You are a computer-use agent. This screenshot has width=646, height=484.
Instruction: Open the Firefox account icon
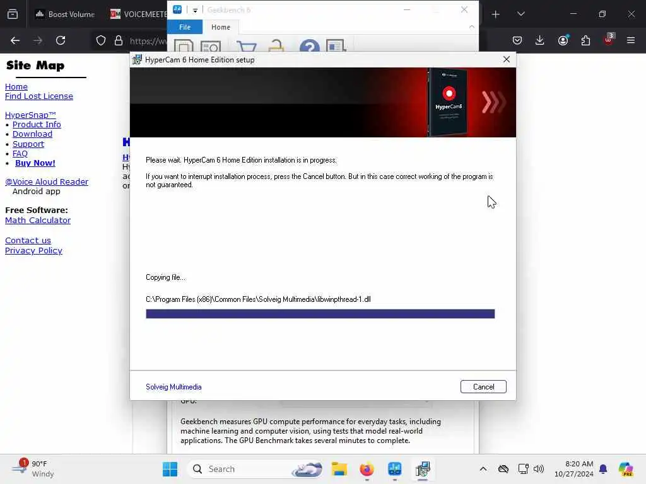563,40
